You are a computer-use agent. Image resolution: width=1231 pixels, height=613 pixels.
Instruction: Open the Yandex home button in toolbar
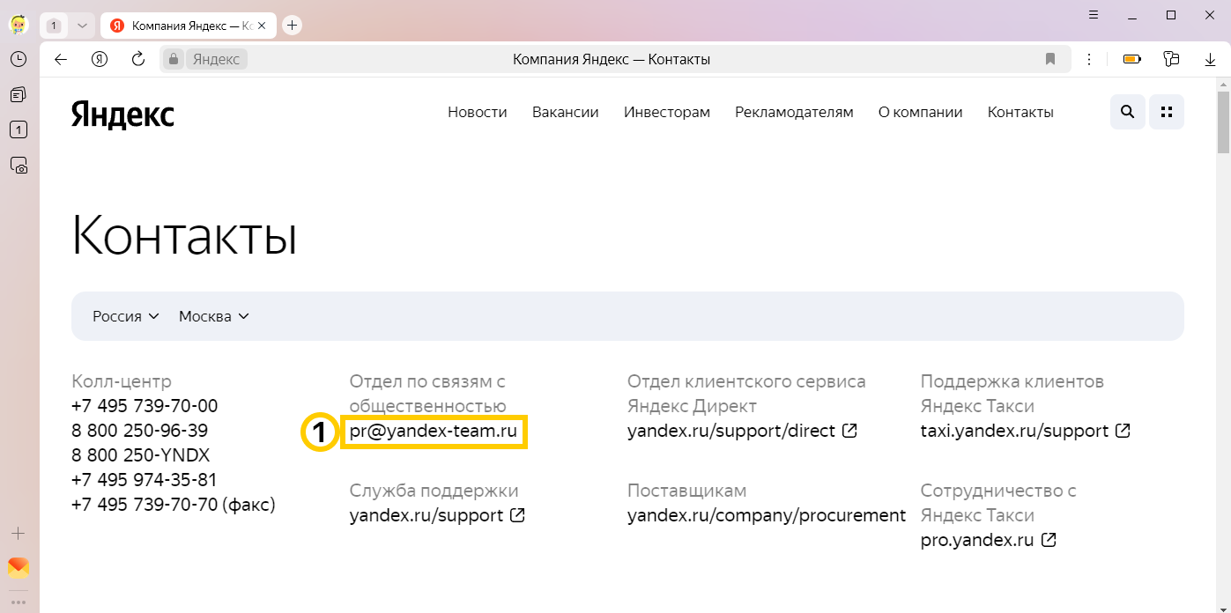[100, 59]
